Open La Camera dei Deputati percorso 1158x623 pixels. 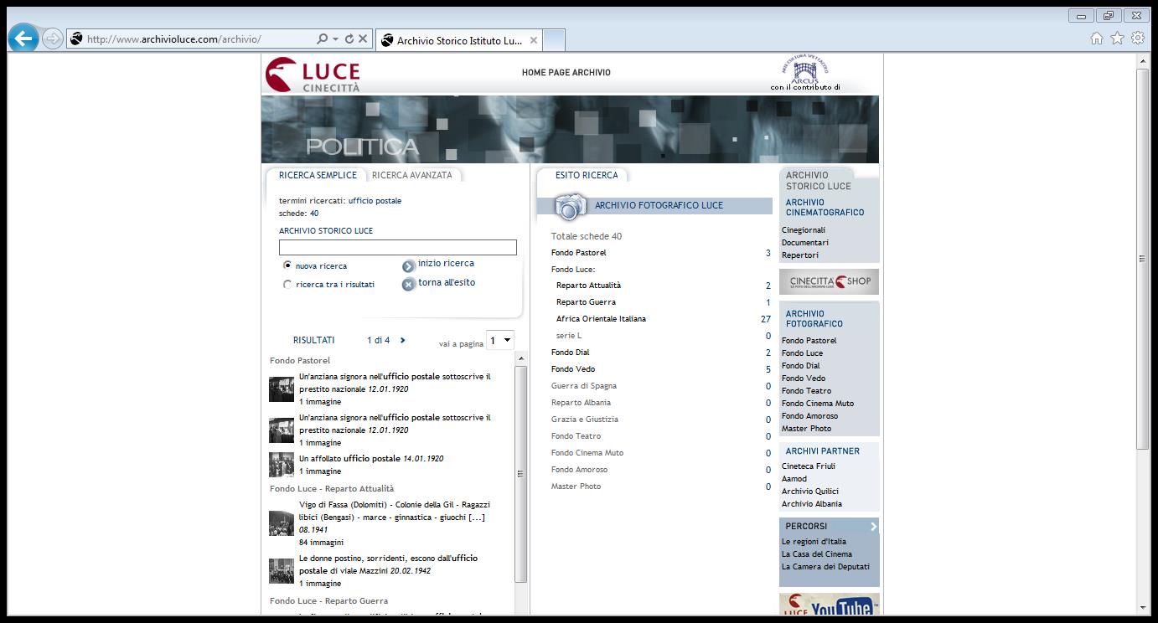825,567
